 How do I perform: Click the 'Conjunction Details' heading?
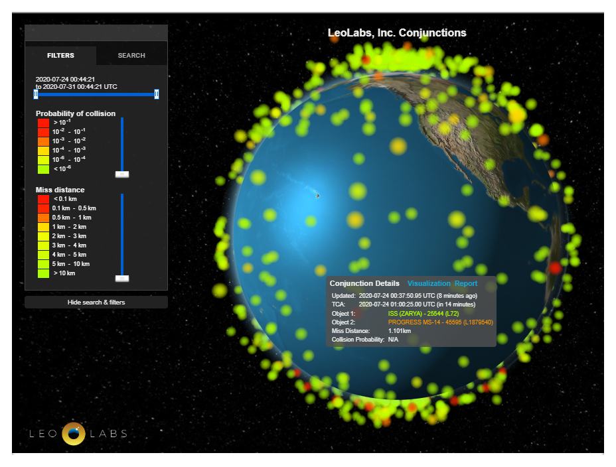[364, 283]
